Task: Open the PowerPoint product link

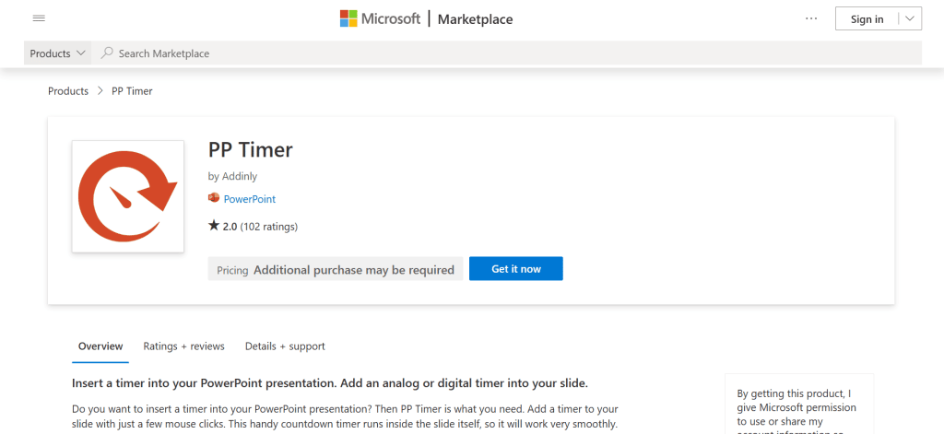Action: [249, 199]
